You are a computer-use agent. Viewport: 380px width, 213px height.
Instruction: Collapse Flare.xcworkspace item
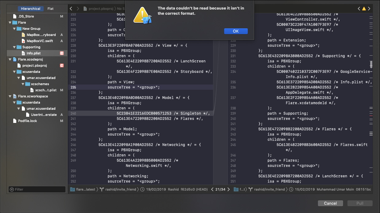point(10,96)
